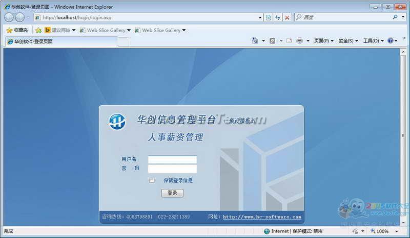410x238 pixels.
Task: Click the 咨询热线 phone number text
Action: (x=146, y=217)
